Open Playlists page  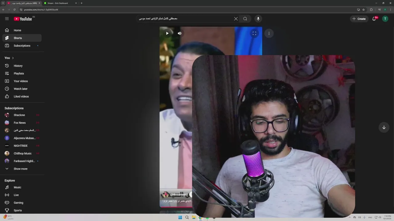click(22, 73)
